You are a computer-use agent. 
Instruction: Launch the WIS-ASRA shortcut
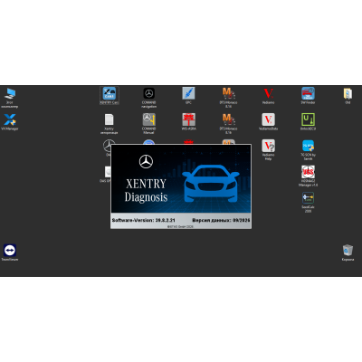pos(188,121)
